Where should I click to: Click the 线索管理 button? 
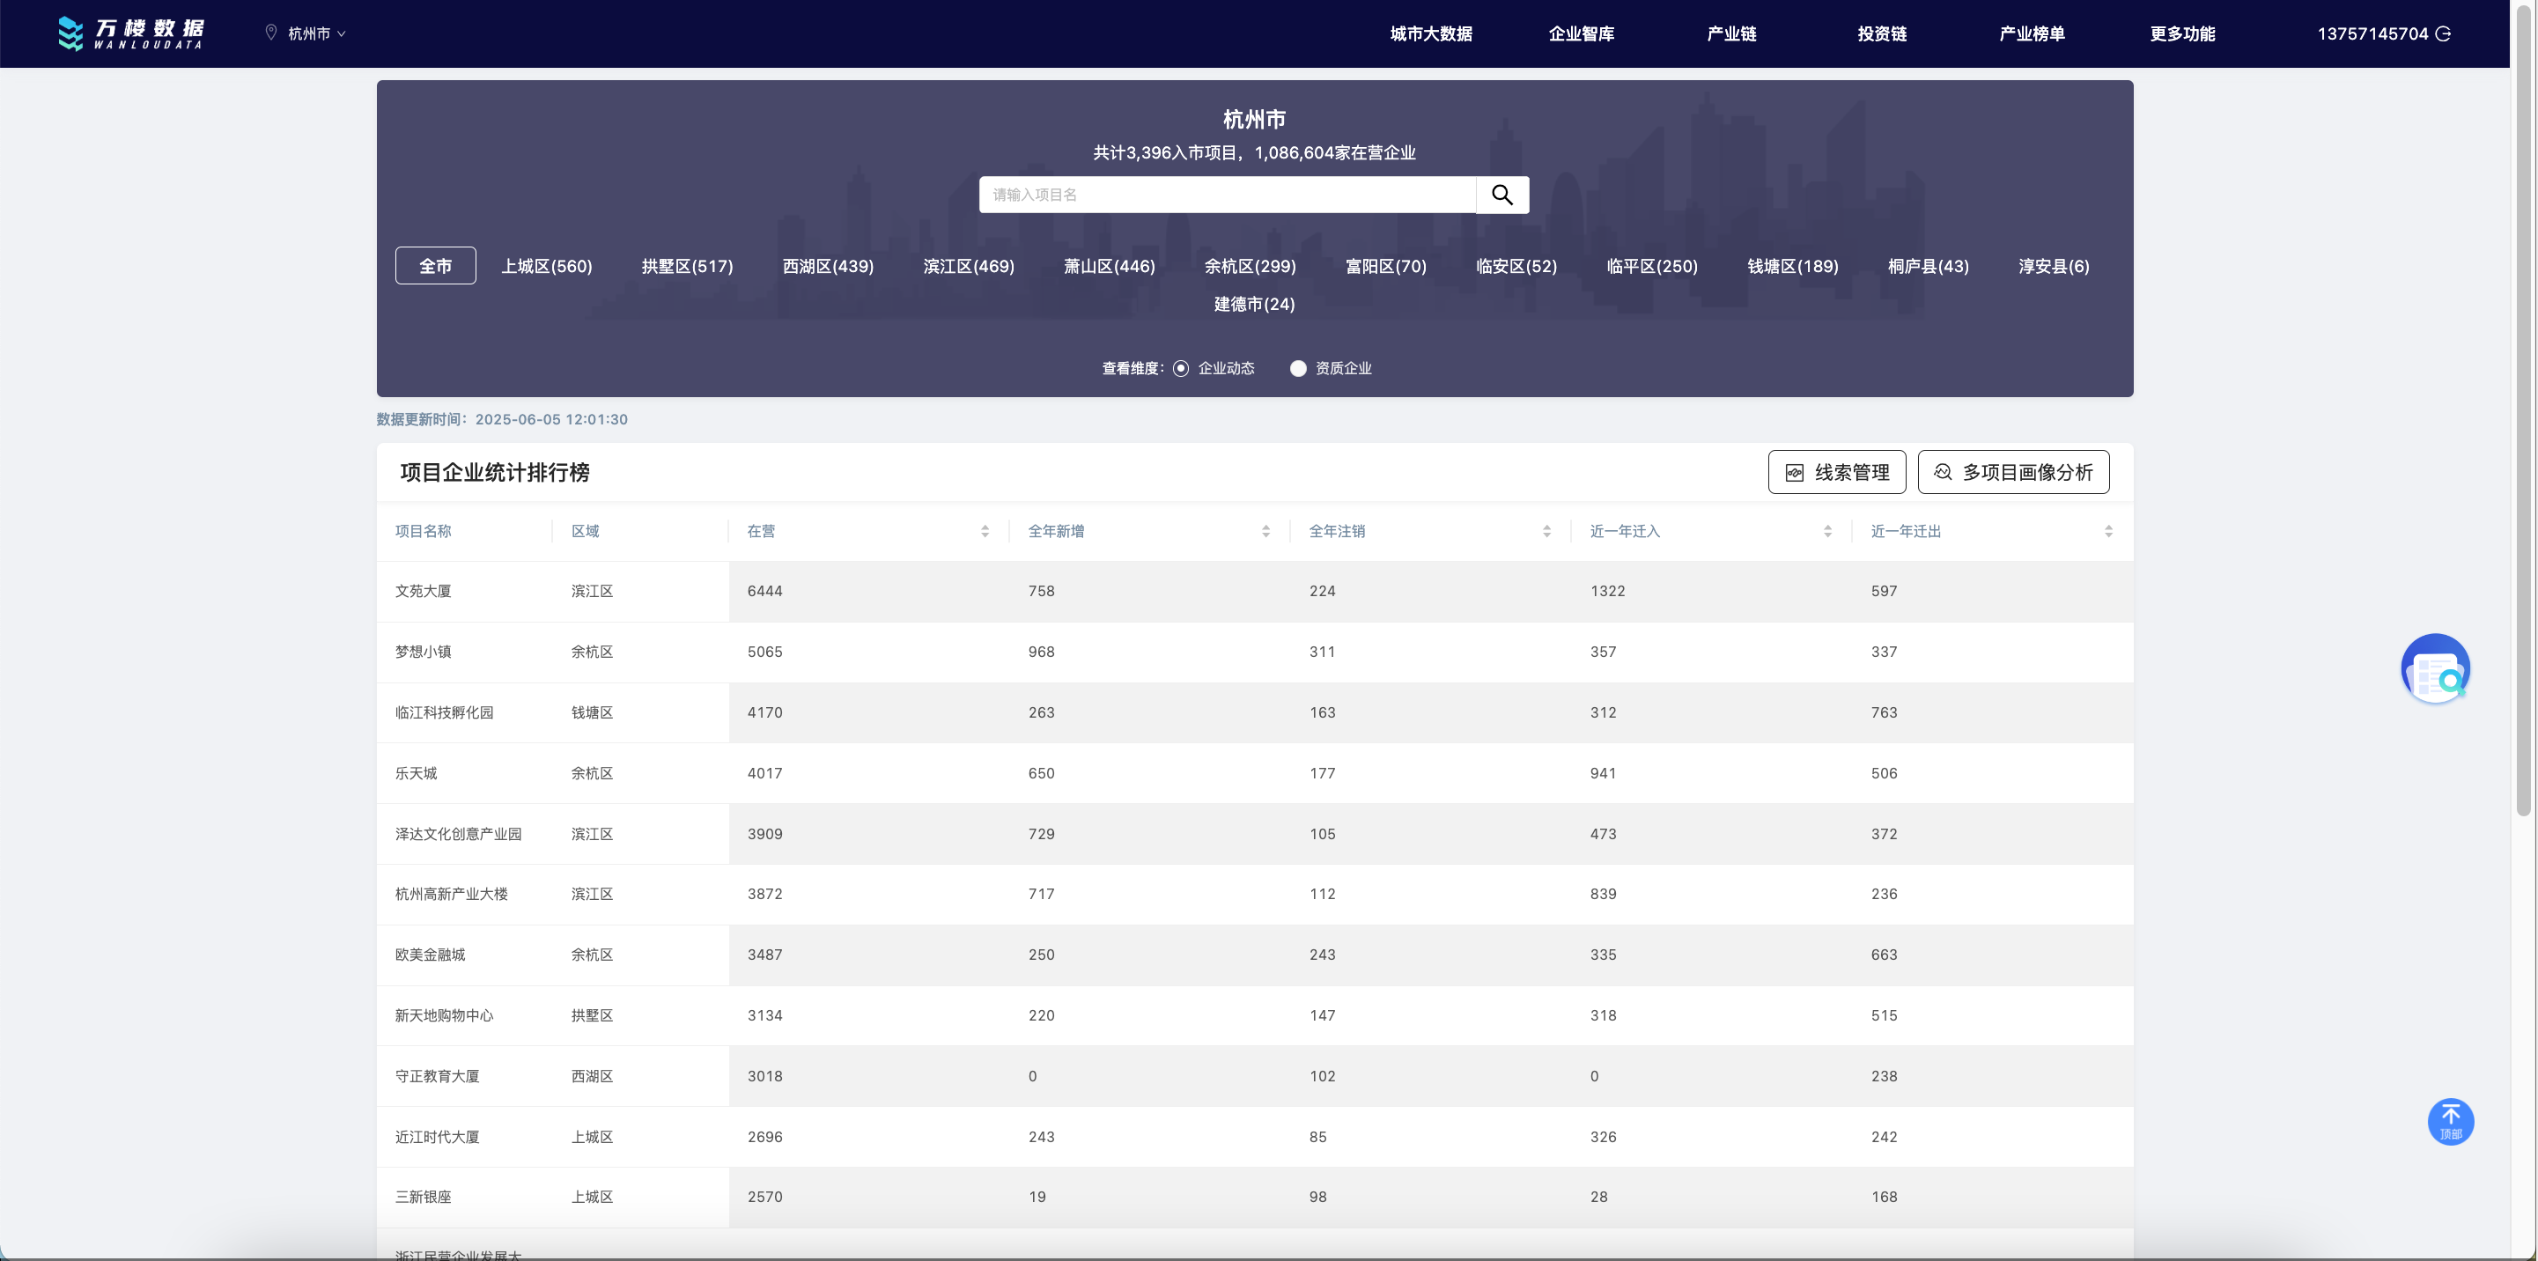click(x=1836, y=472)
